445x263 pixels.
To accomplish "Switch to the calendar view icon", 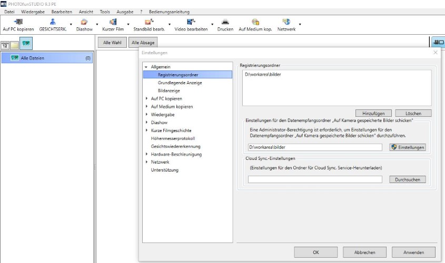I will point(5,45).
